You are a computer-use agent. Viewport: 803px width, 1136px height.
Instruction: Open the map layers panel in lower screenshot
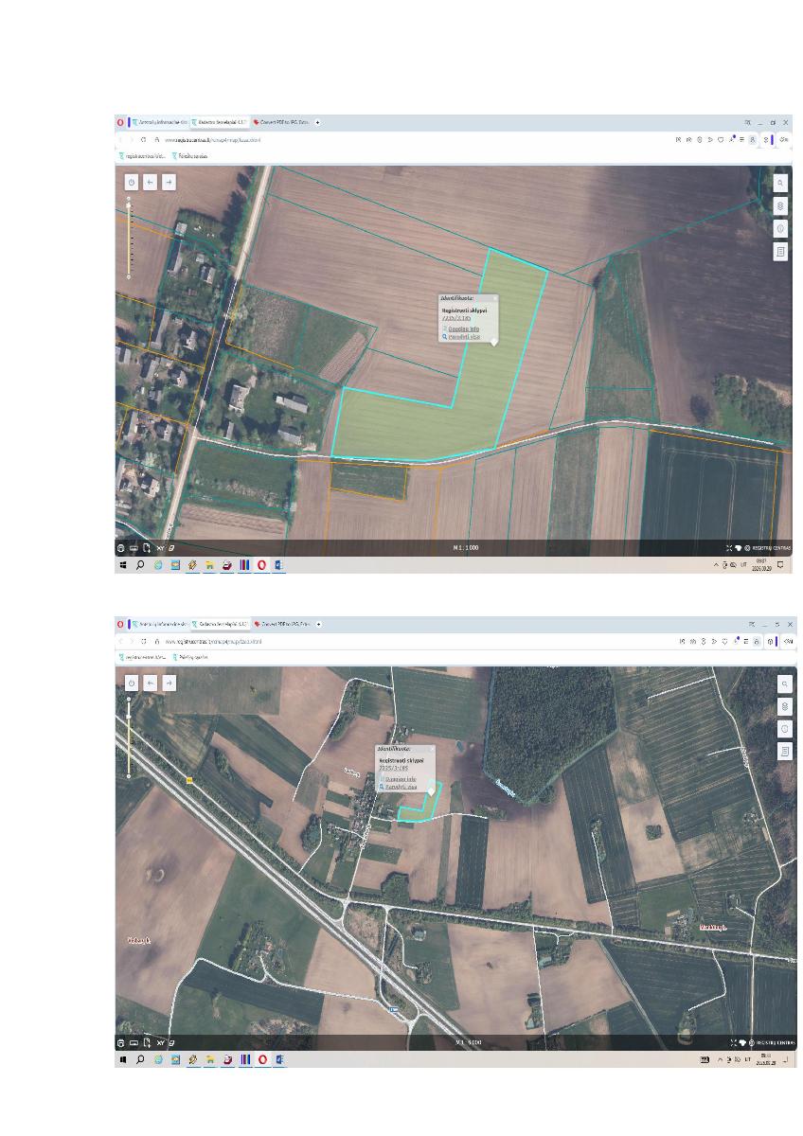point(785,706)
